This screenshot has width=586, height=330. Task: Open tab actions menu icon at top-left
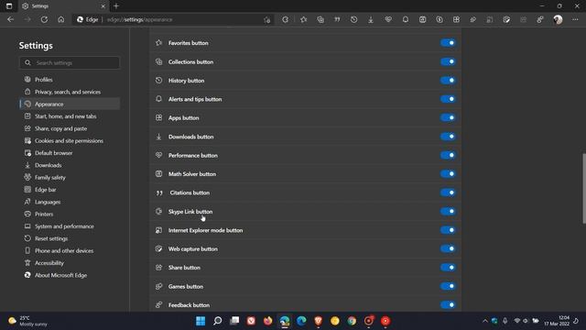coord(9,6)
